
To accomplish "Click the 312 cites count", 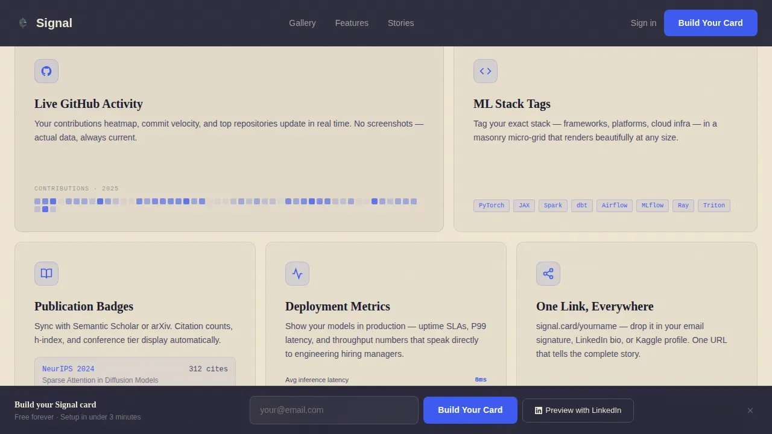I will tap(208, 369).
